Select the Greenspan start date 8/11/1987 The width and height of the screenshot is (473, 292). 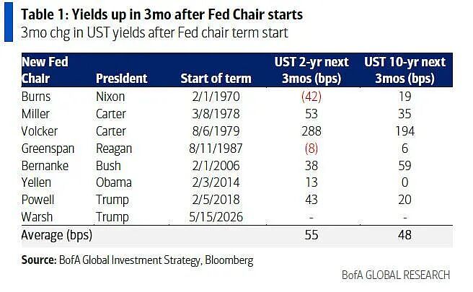pyautogui.click(x=216, y=149)
